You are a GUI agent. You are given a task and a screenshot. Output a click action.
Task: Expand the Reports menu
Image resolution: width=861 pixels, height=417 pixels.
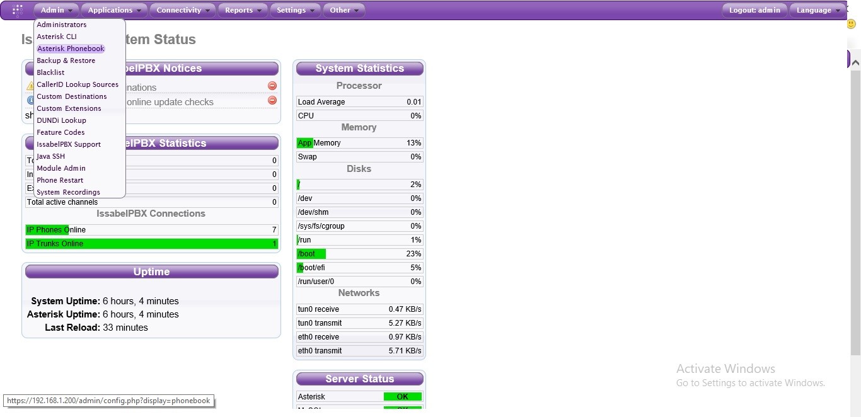pyautogui.click(x=243, y=10)
